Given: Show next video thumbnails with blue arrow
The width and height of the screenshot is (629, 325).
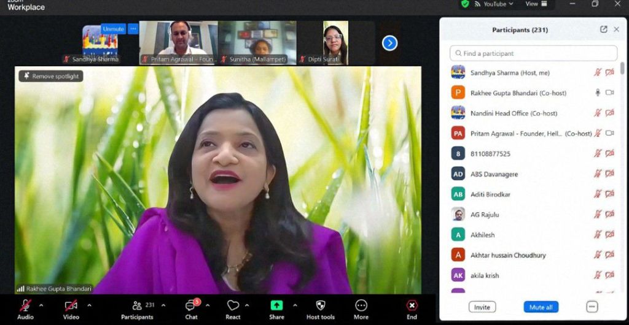Looking at the screenshot, I should click(x=389, y=43).
